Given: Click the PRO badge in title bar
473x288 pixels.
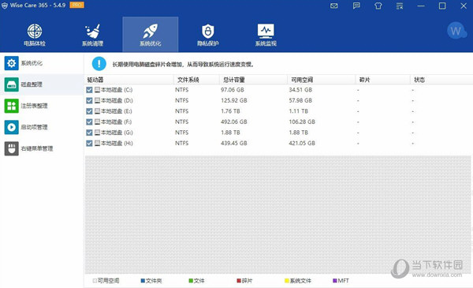Looking at the screenshot, I should click(77, 6).
